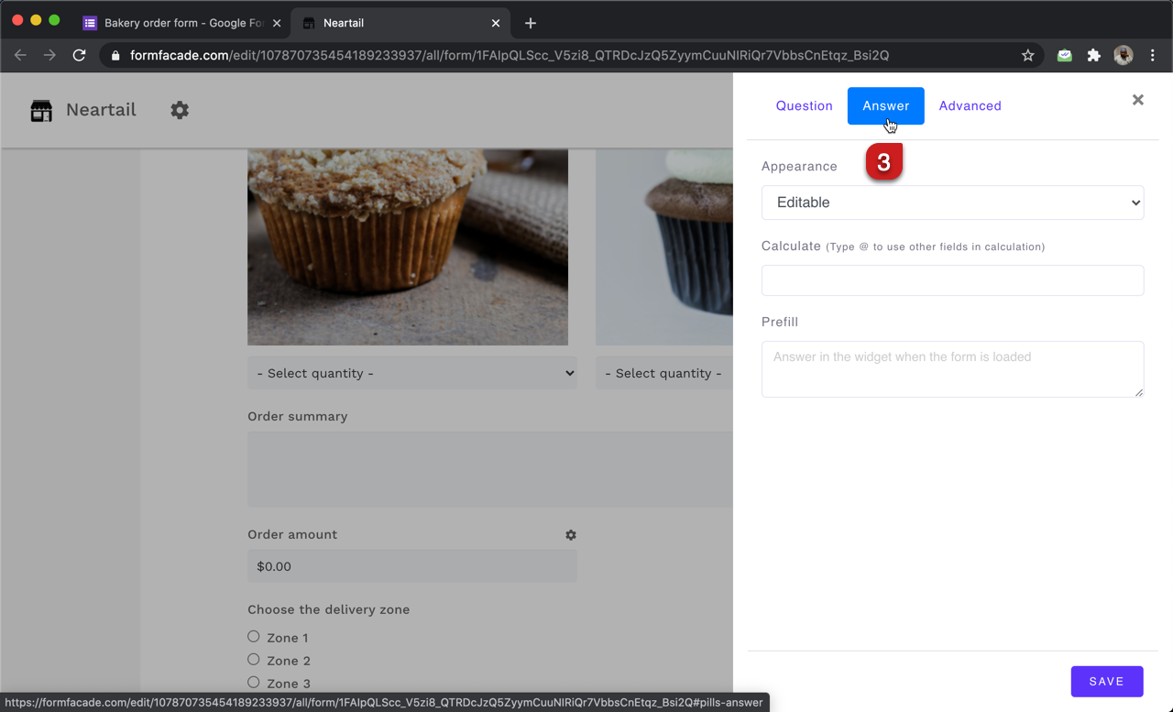
Task: Open the Chrome profile avatar
Action: pos(1123,55)
